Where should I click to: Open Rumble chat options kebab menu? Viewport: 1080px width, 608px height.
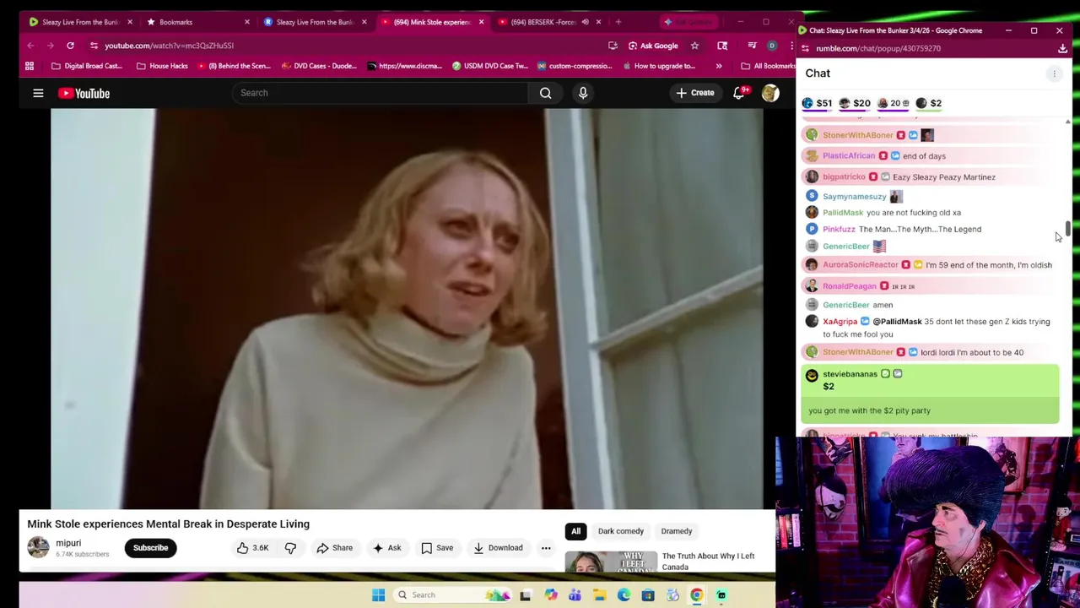1054,73
